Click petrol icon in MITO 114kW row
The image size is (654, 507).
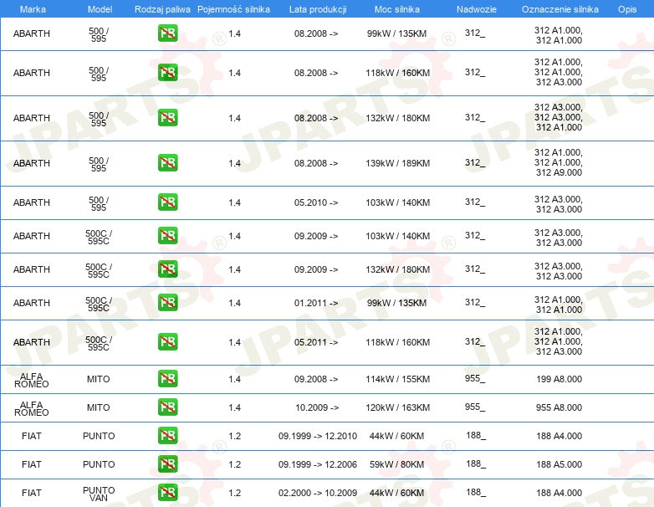click(167, 378)
